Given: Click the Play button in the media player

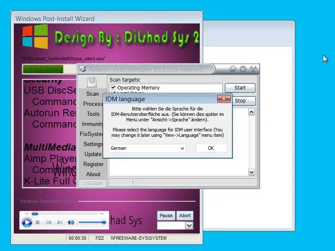Looking at the screenshot, I should point(27,223).
